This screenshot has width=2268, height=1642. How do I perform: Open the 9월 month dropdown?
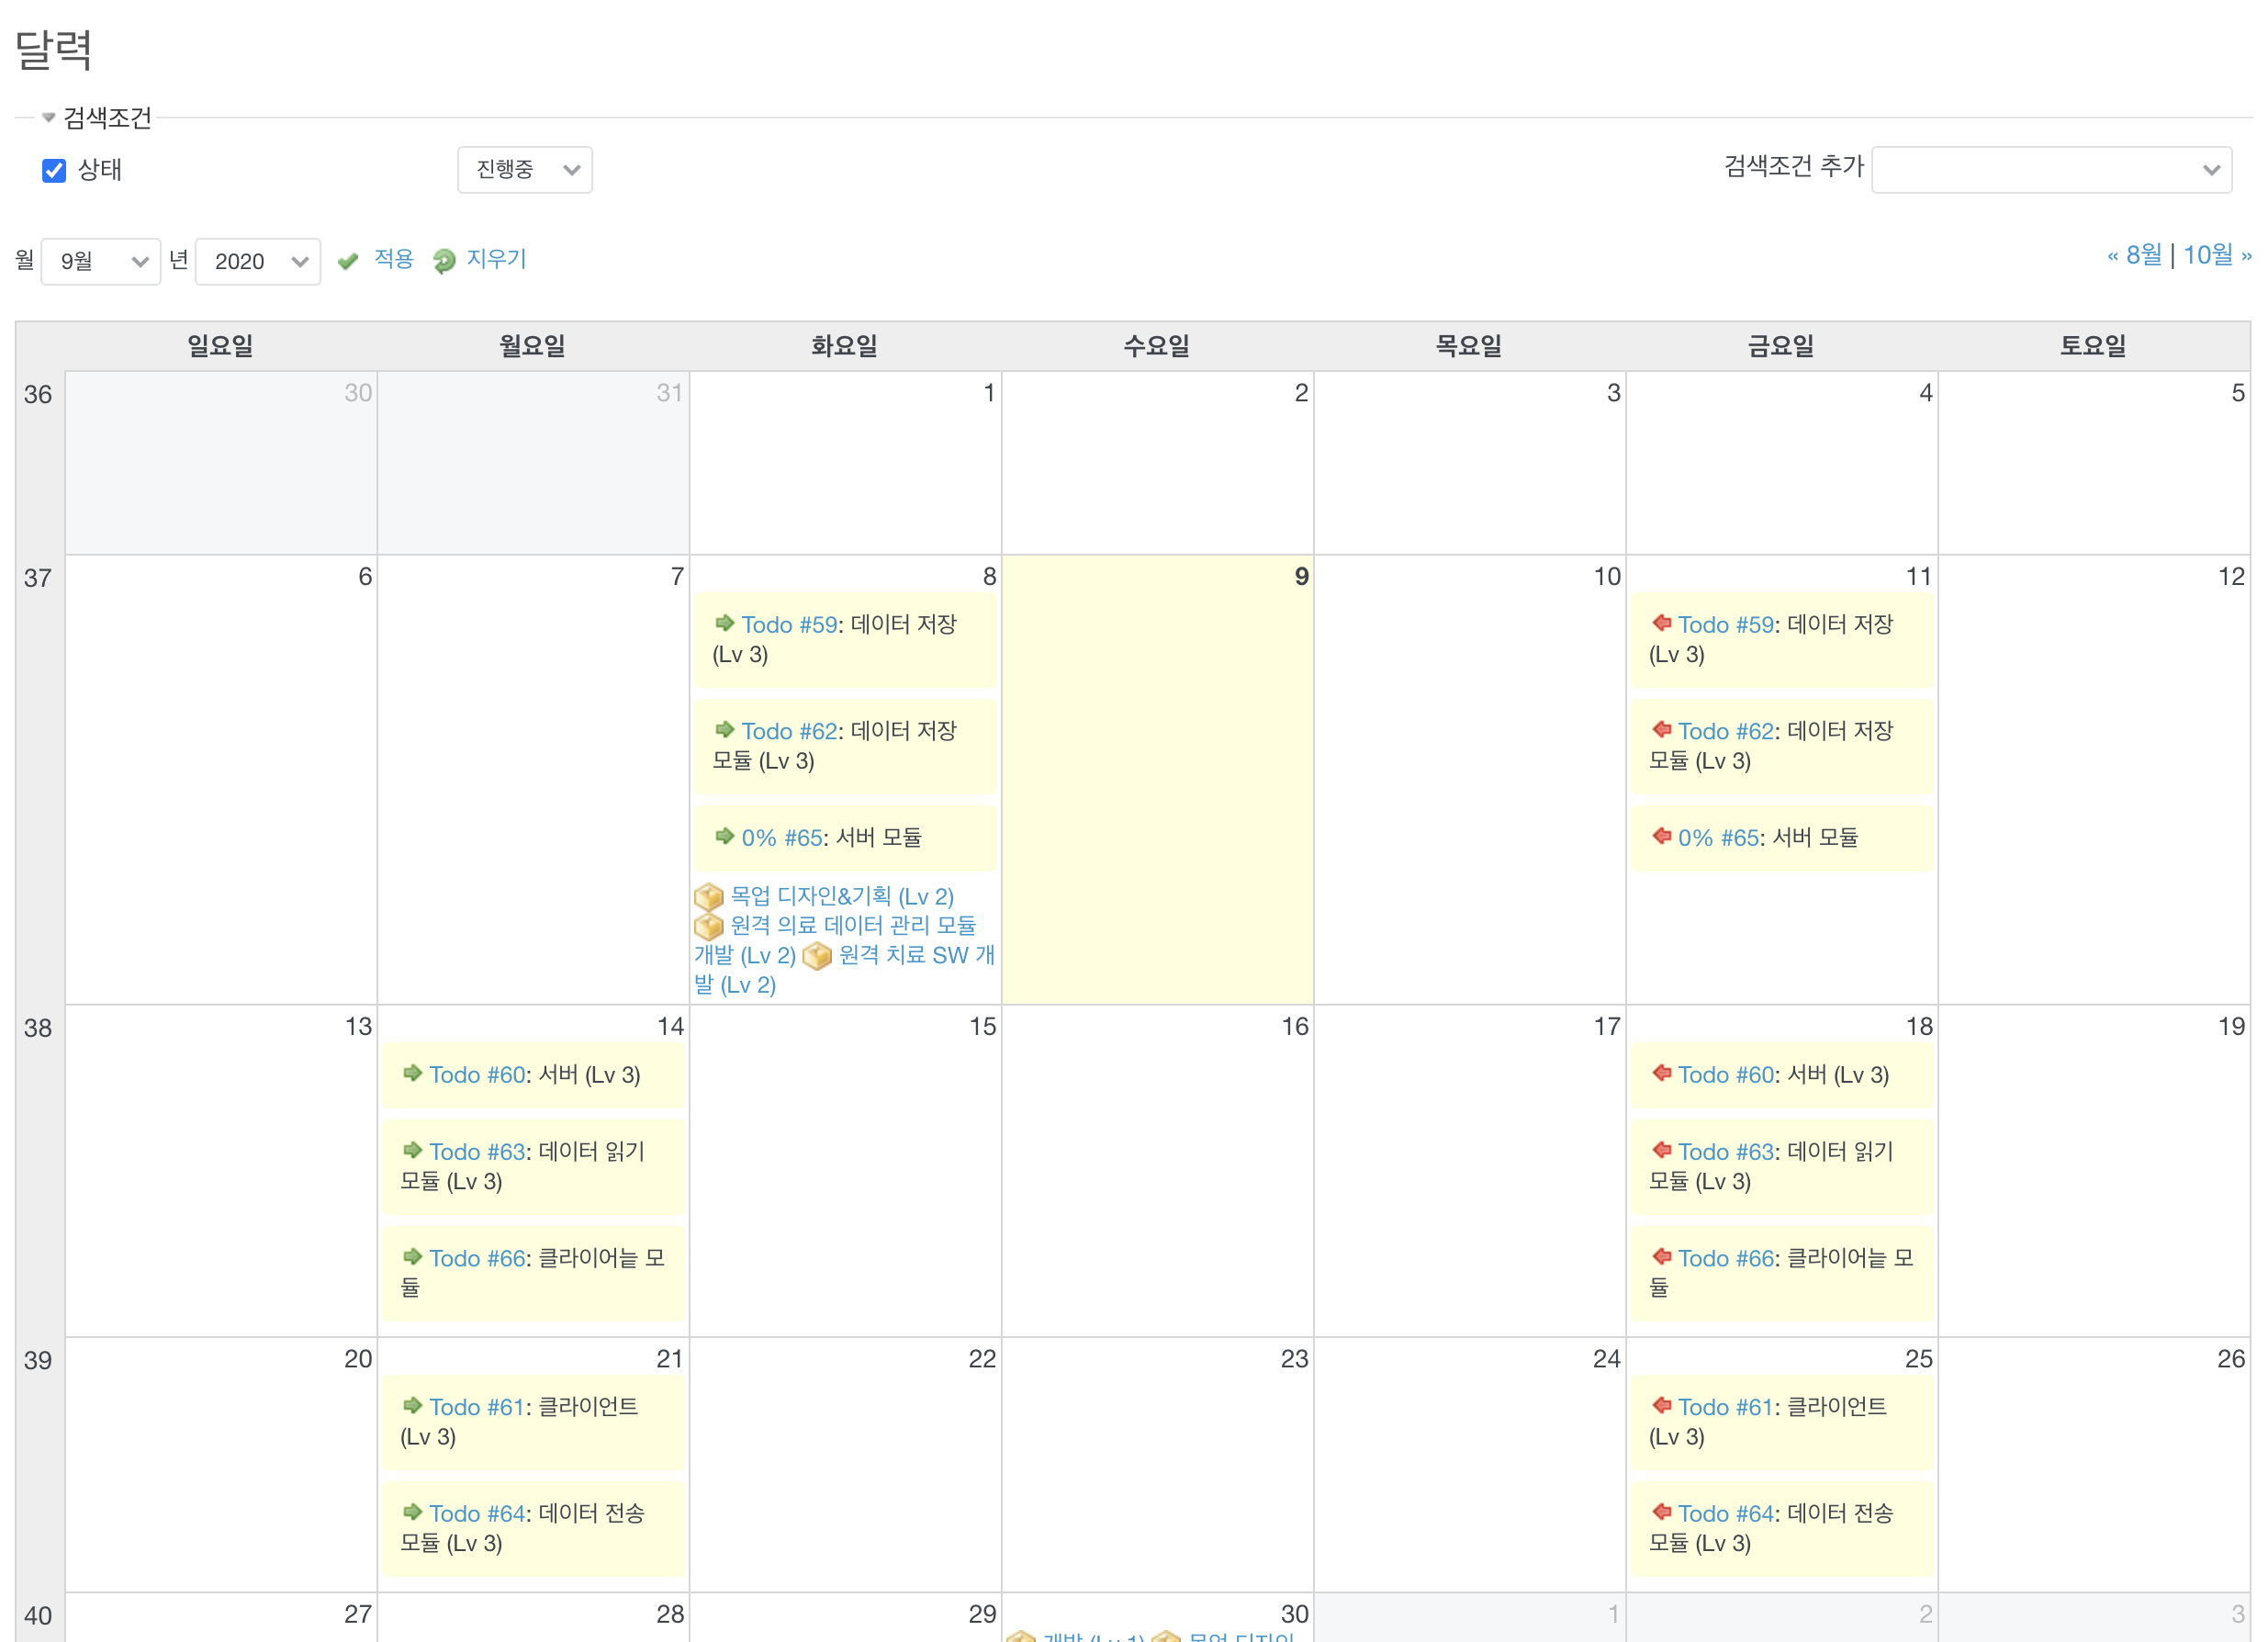[100, 261]
